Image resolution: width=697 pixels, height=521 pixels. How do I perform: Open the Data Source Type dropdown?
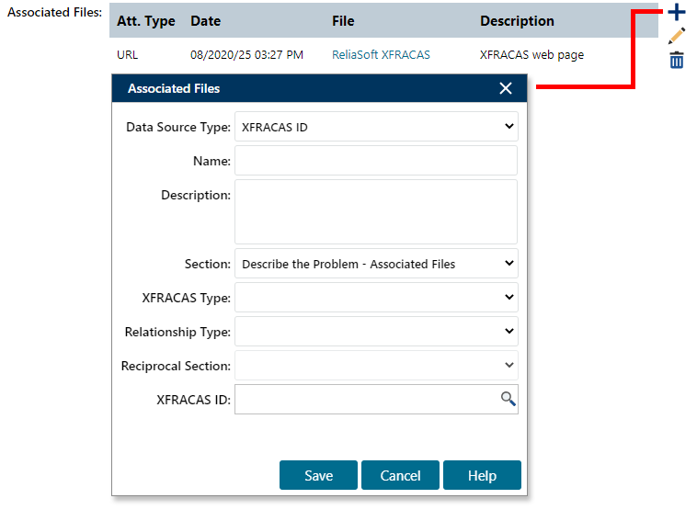pyautogui.click(x=376, y=127)
